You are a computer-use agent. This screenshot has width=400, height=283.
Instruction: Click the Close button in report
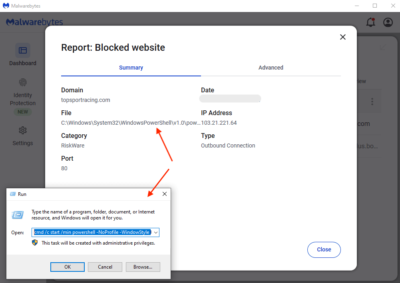tap(324, 249)
